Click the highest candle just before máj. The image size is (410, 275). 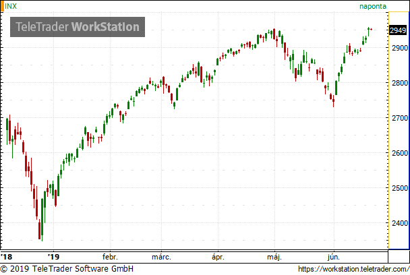pyautogui.click(x=274, y=34)
